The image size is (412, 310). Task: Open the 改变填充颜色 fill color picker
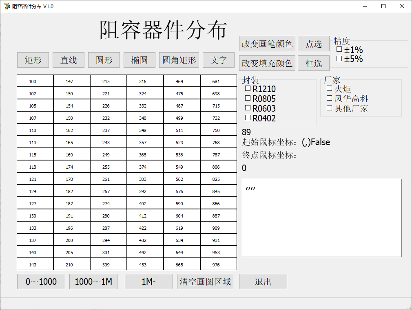click(x=267, y=63)
